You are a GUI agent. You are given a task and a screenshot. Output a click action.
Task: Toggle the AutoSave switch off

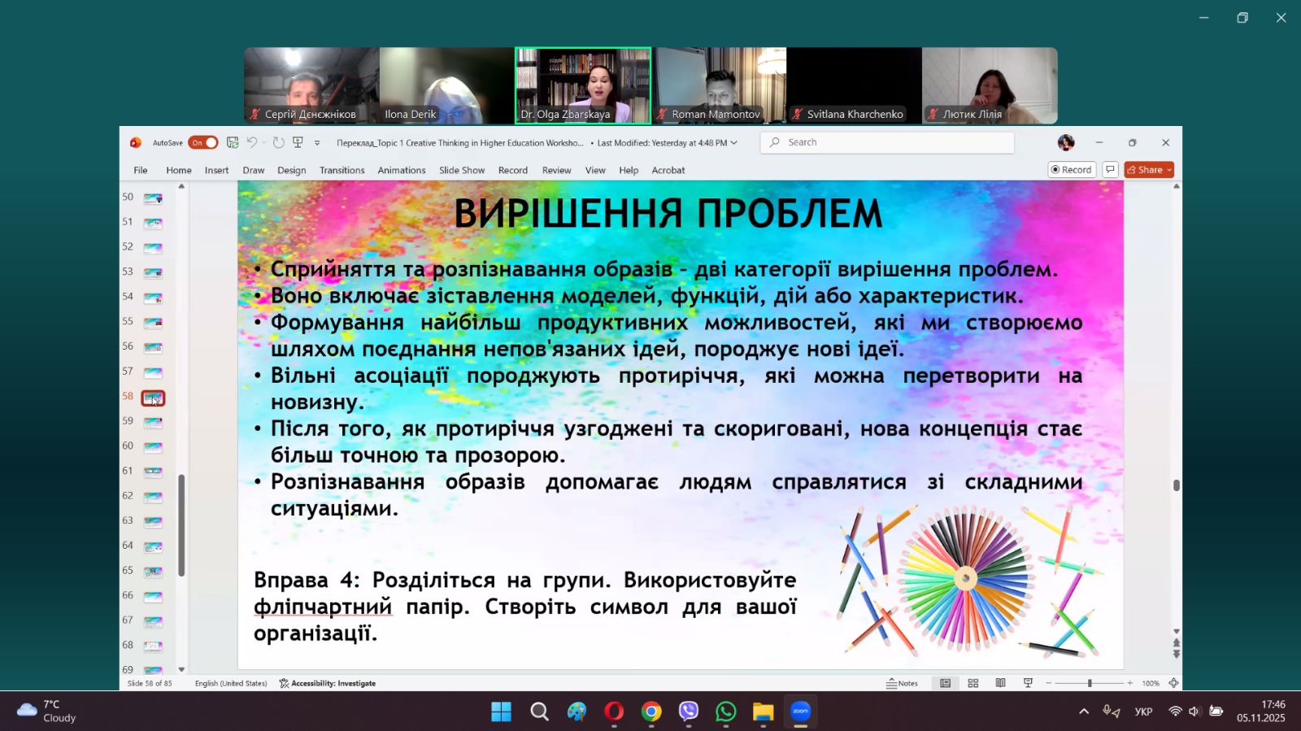tap(203, 142)
